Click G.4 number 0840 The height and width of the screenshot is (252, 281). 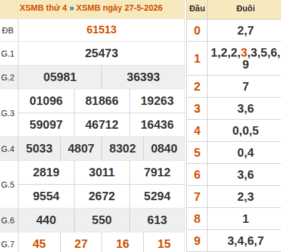pos(164,148)
